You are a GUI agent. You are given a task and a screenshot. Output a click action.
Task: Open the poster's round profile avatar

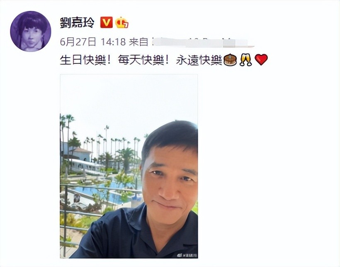pyautogui.click(x=31, y=31)
